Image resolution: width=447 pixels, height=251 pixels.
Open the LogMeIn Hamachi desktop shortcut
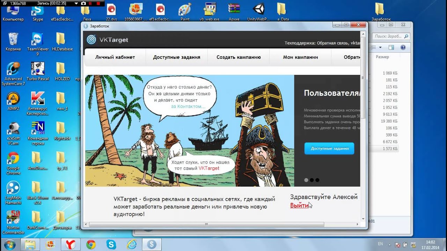(x=13, y=193)
